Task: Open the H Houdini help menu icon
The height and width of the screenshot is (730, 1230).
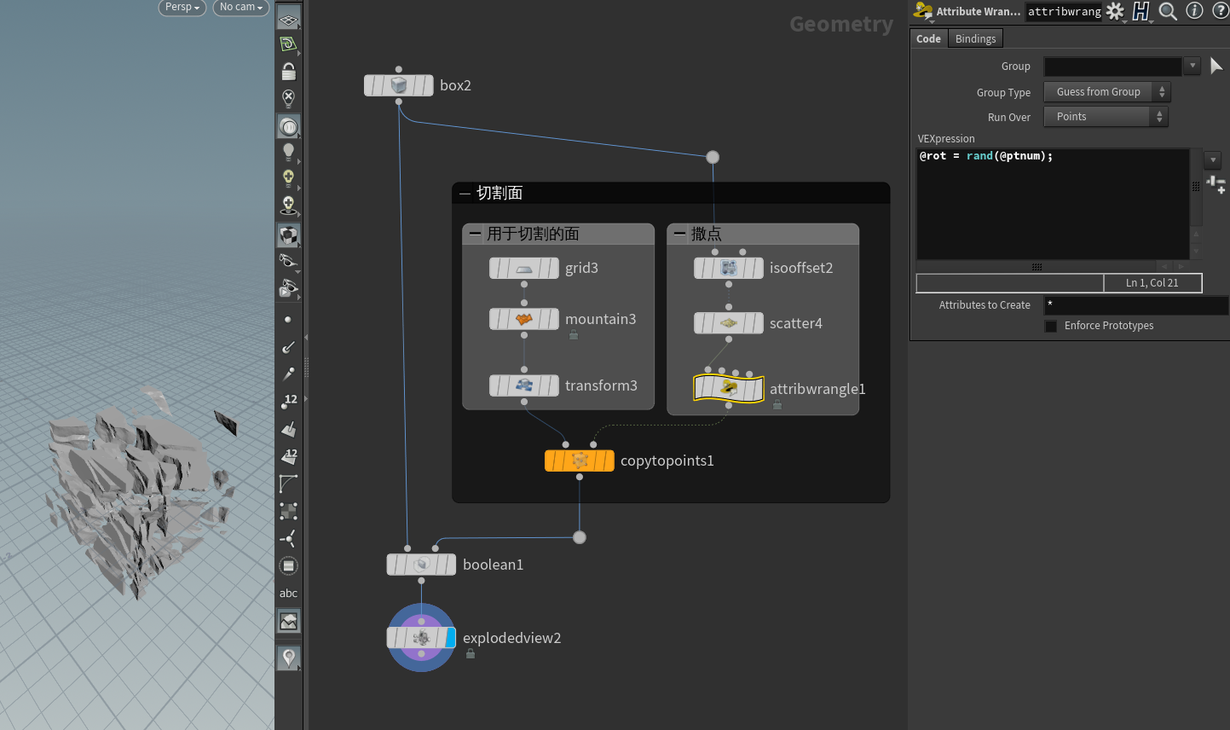Action: tap(1141, 11)
